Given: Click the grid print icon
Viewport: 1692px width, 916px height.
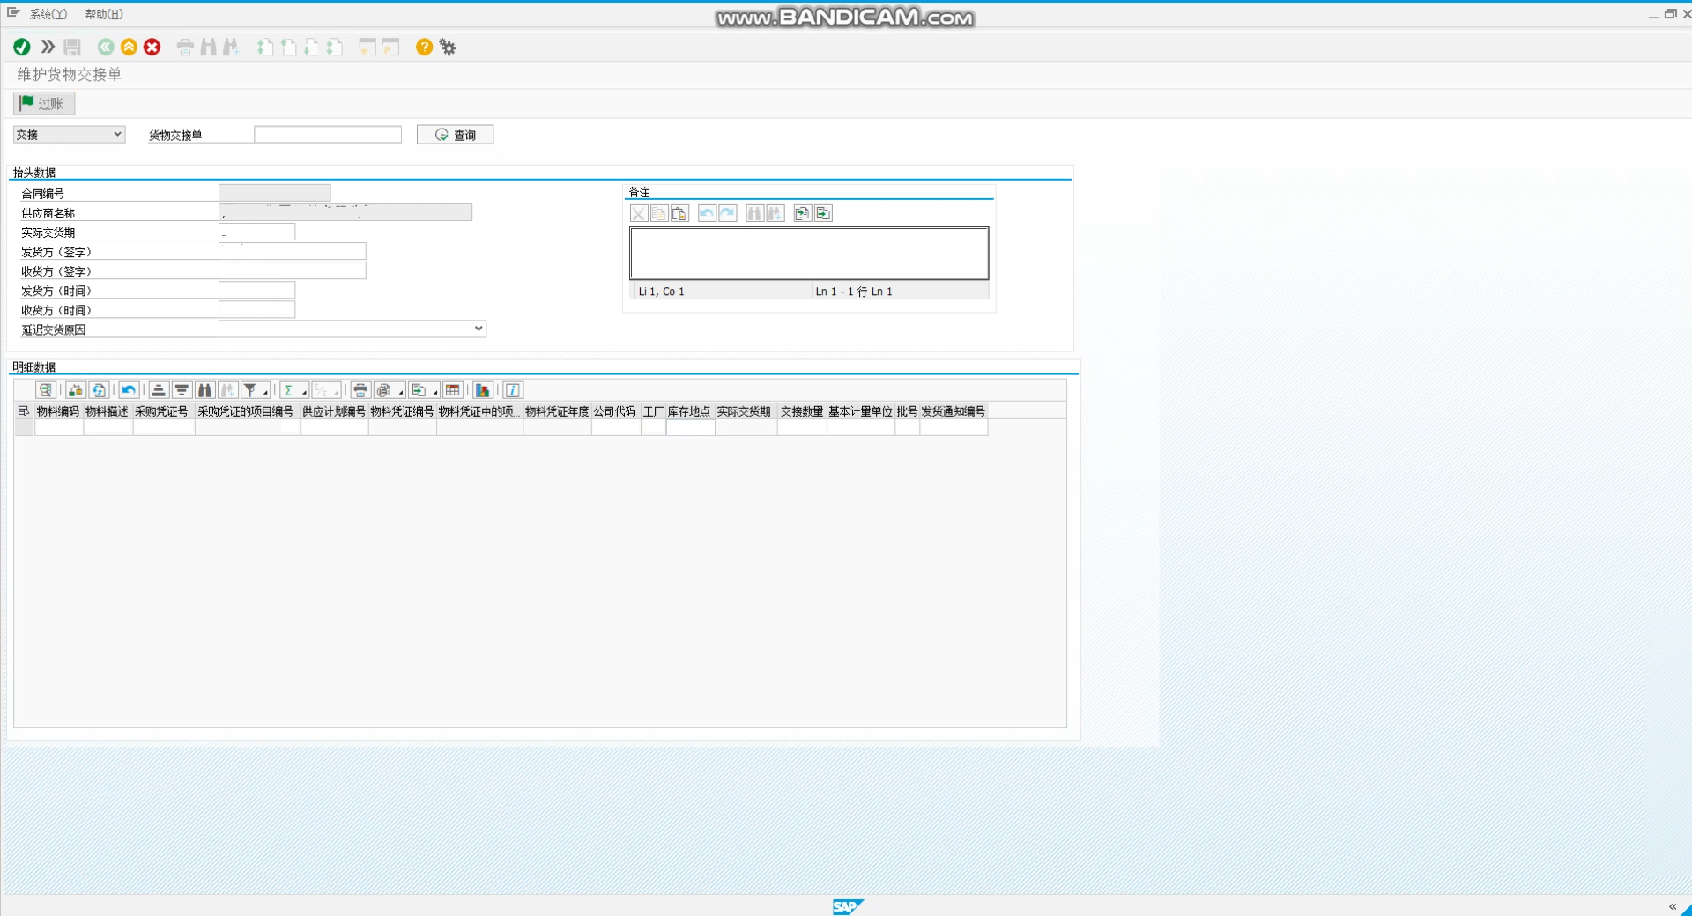Looking at the screenshot, I should (360, 390).
